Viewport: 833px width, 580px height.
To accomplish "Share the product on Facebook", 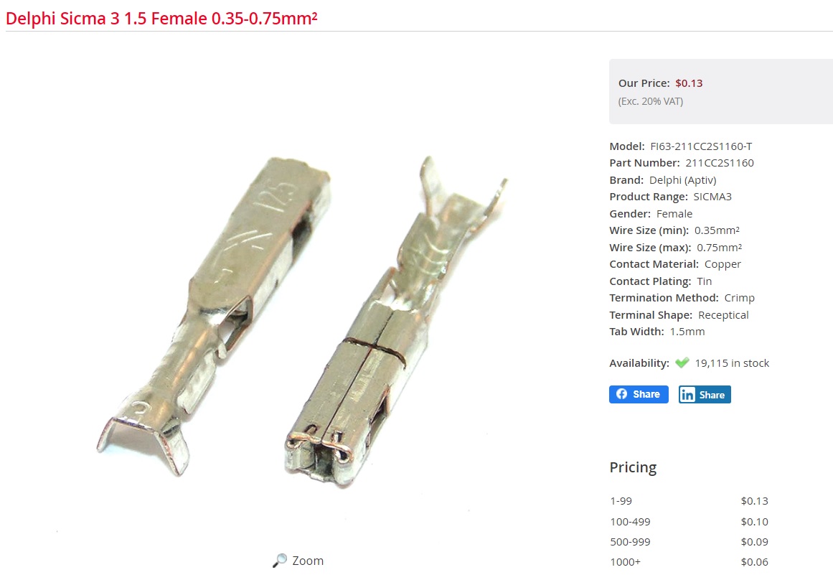I will click(639, 394).
